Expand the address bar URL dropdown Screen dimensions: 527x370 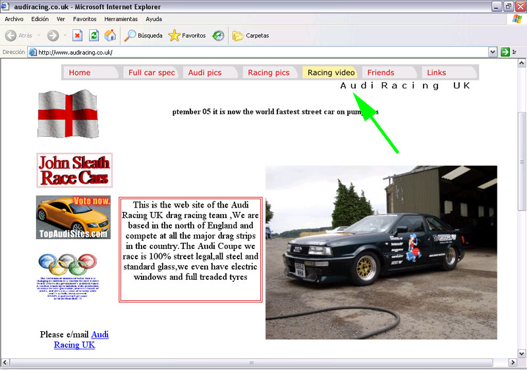click(x=492, y=52)
